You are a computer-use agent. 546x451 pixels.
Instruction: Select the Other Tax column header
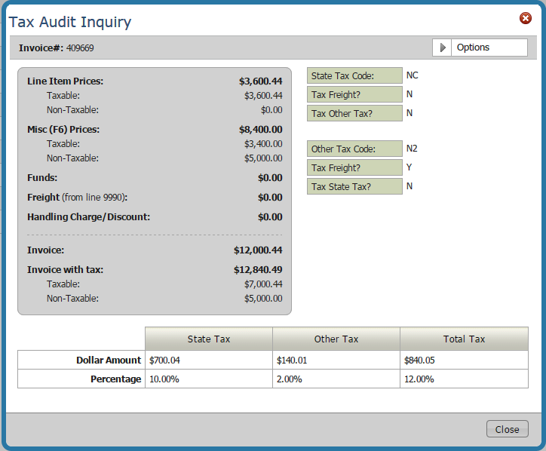tap(336, 339)
